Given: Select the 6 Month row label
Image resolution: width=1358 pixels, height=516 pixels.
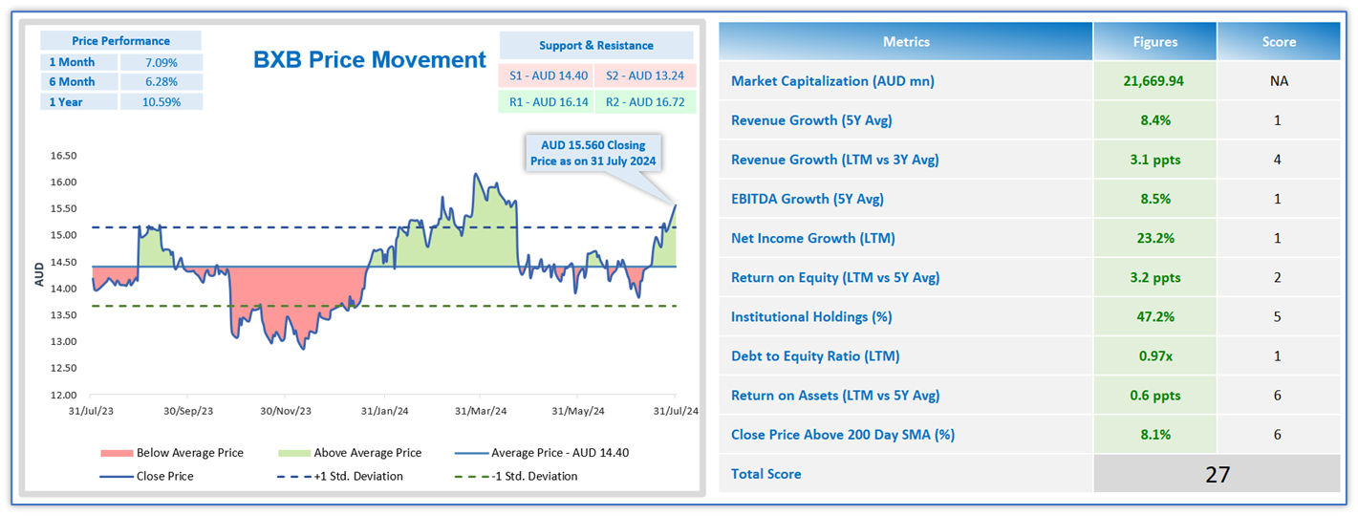Looking at the screenshot, I should click(78, 82).
